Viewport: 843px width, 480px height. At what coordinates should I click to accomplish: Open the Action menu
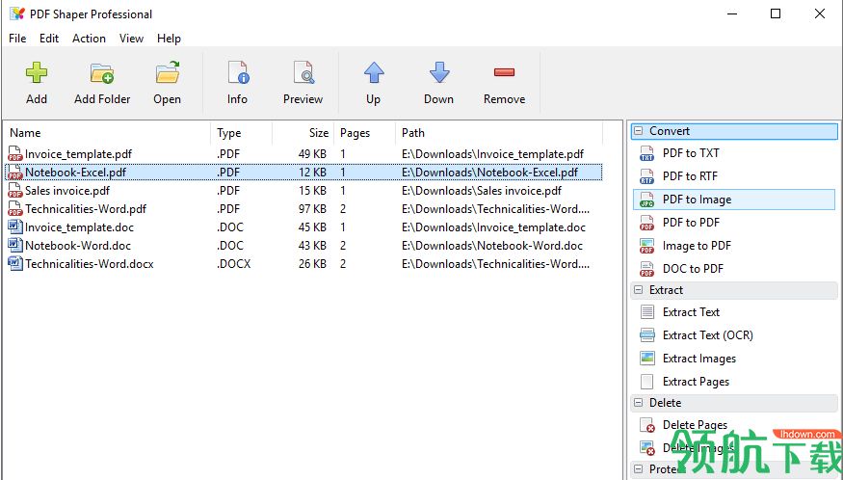(x=90, y=39)
